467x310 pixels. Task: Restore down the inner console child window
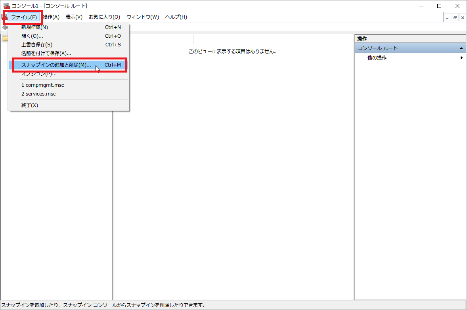(x=455, y=17)
